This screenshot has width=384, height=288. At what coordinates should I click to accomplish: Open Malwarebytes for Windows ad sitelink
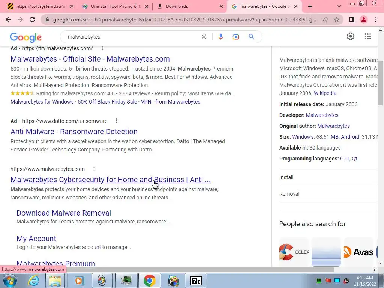[x=42, y=102]
